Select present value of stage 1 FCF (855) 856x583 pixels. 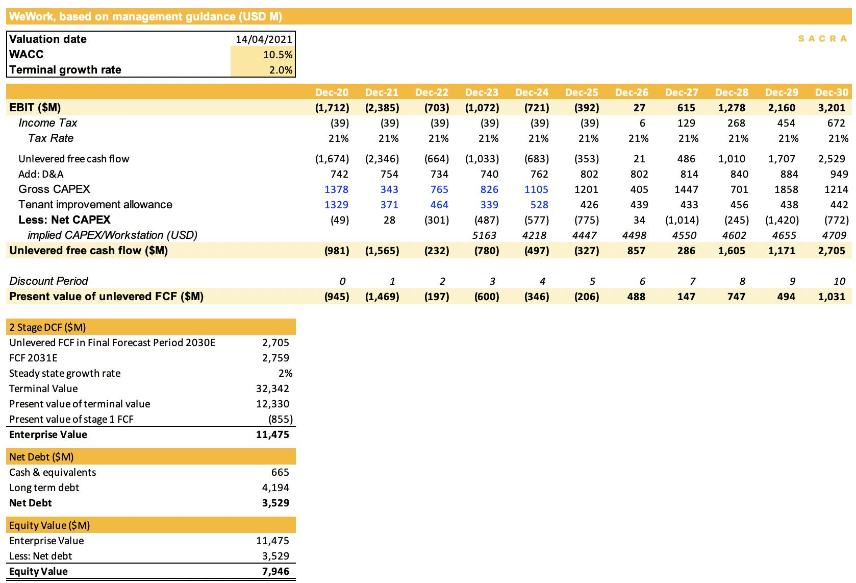pos(281,419)
